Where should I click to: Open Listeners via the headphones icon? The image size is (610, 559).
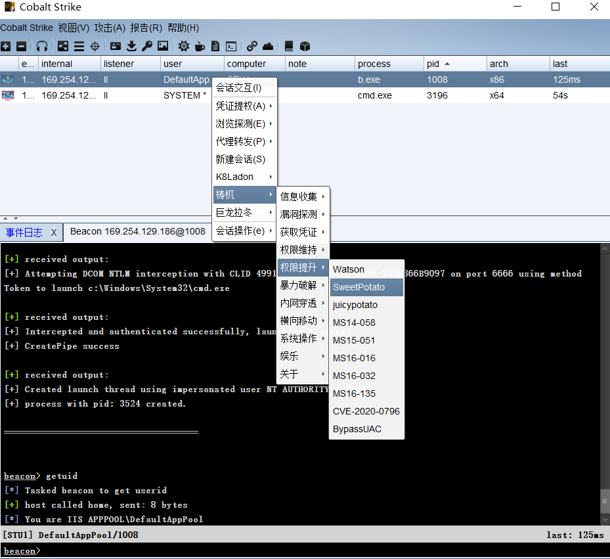tap(42, 47)
